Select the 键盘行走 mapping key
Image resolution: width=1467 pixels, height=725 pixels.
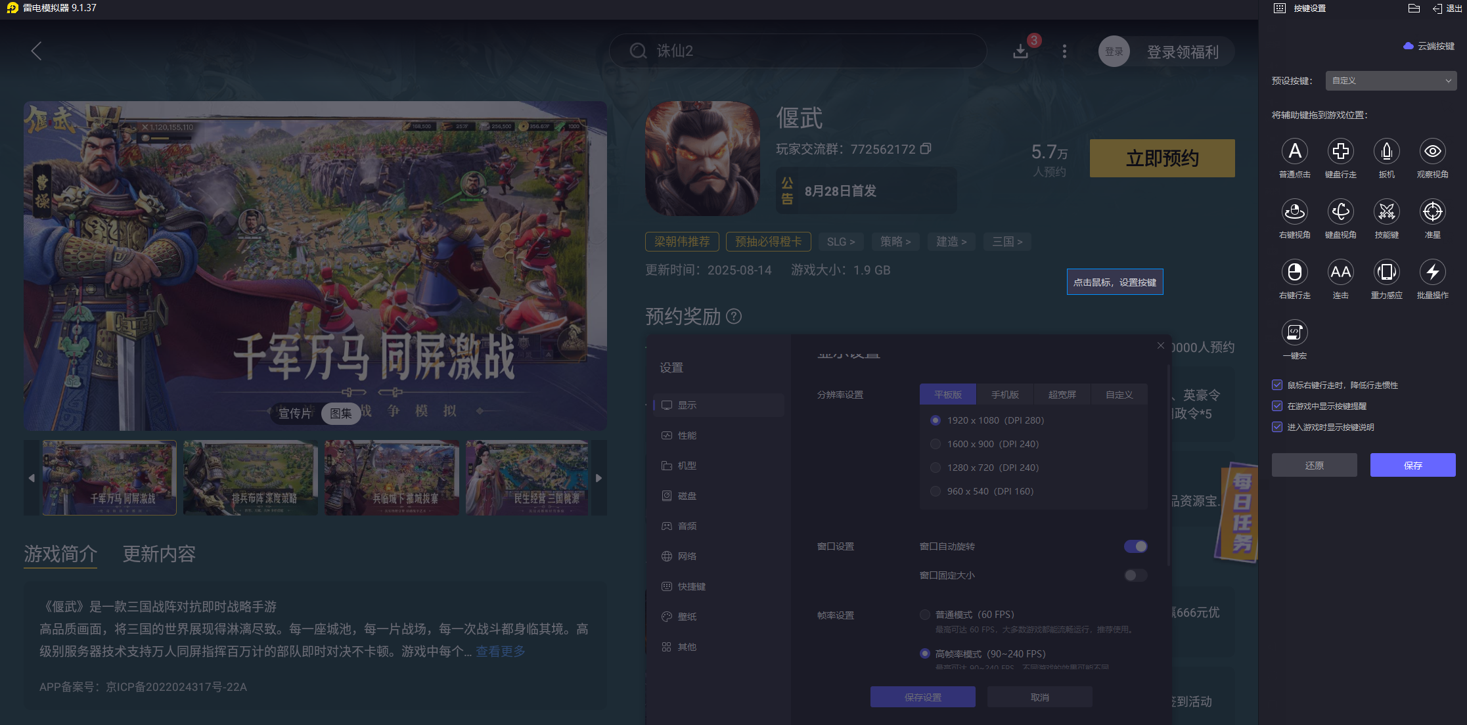tap(1341, 152)
